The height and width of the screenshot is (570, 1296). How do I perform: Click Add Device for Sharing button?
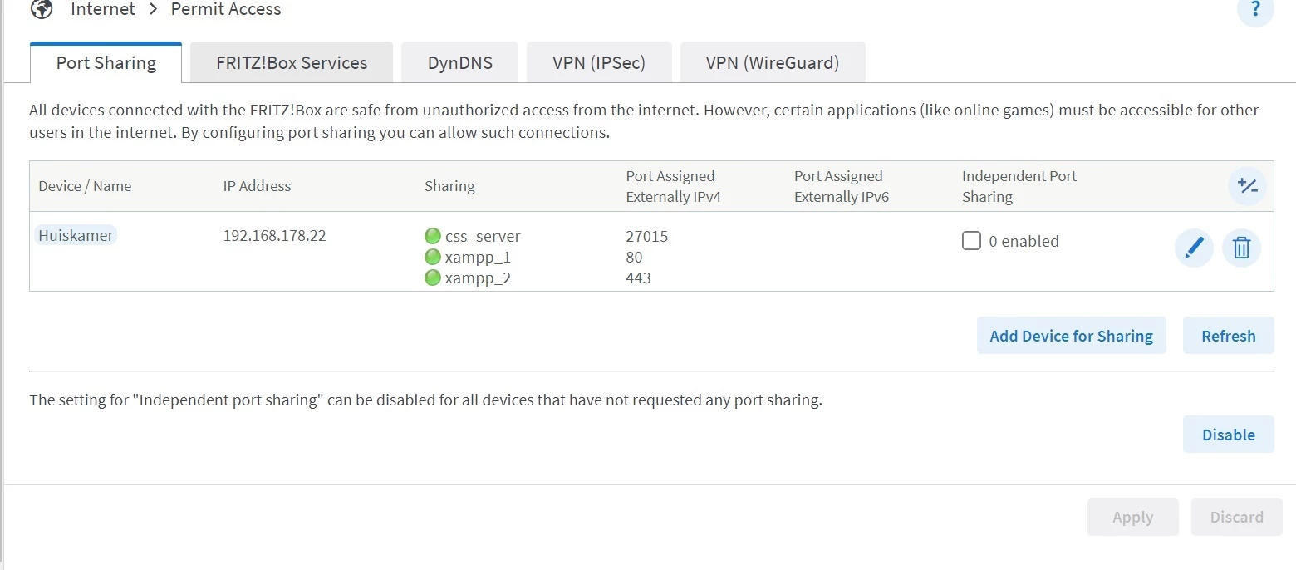1071,336
